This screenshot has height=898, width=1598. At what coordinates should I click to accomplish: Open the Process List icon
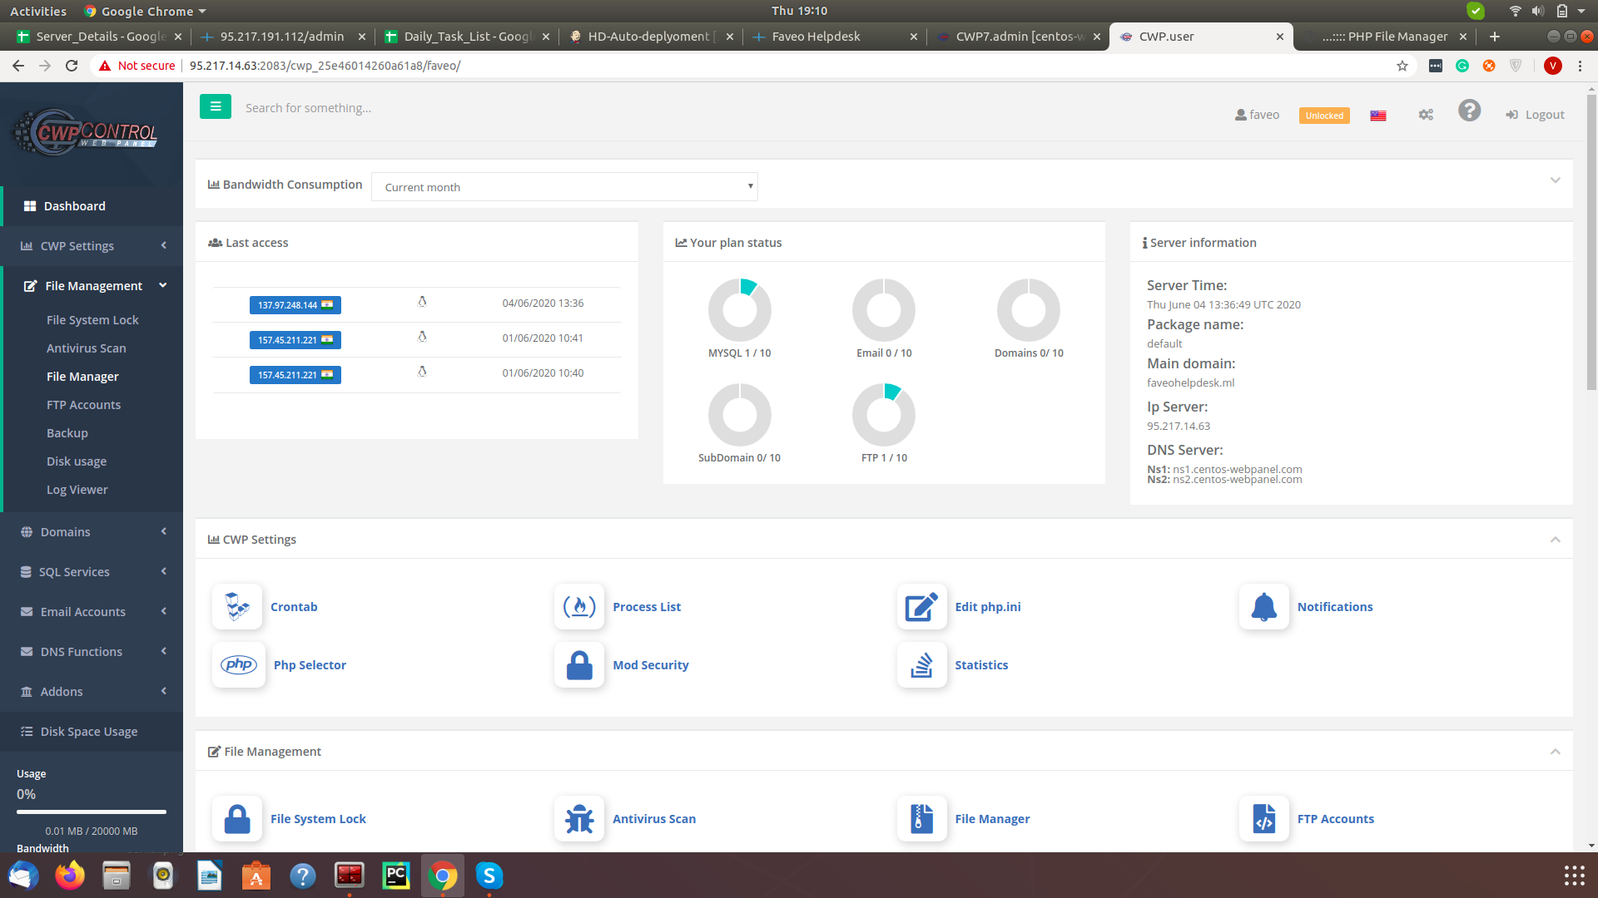coord(579,607)
